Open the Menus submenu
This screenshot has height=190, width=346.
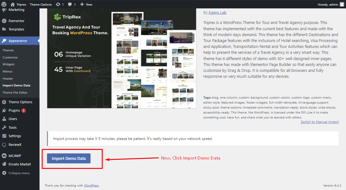tap(7, 72)
